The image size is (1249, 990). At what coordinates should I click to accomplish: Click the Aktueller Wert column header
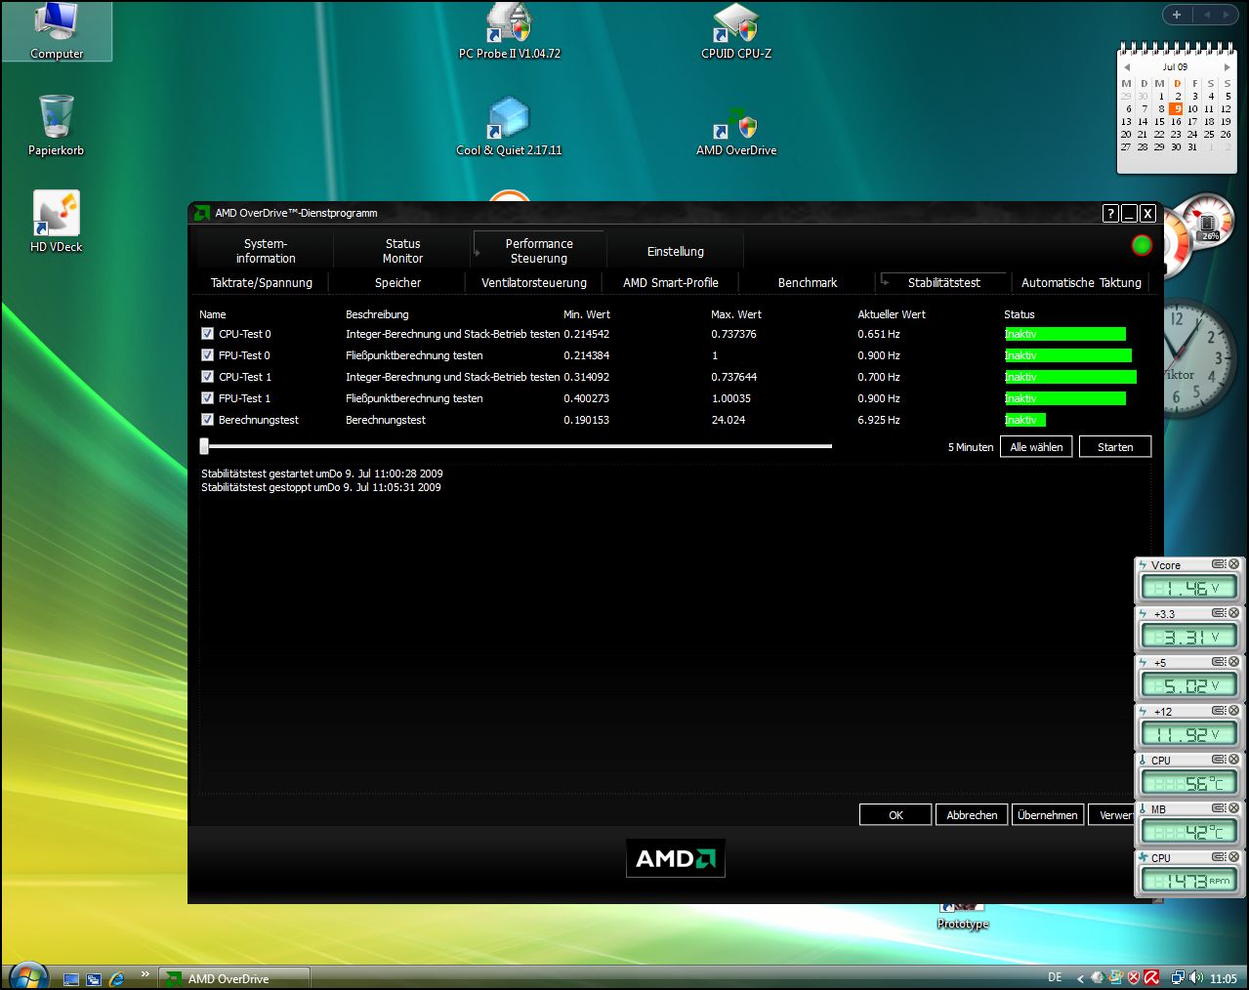pos(892,314)
